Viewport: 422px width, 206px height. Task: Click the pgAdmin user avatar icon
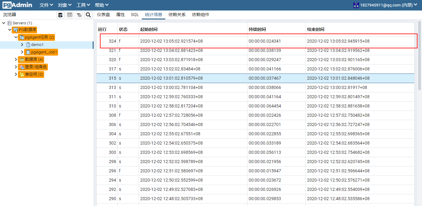coord(357,5)
